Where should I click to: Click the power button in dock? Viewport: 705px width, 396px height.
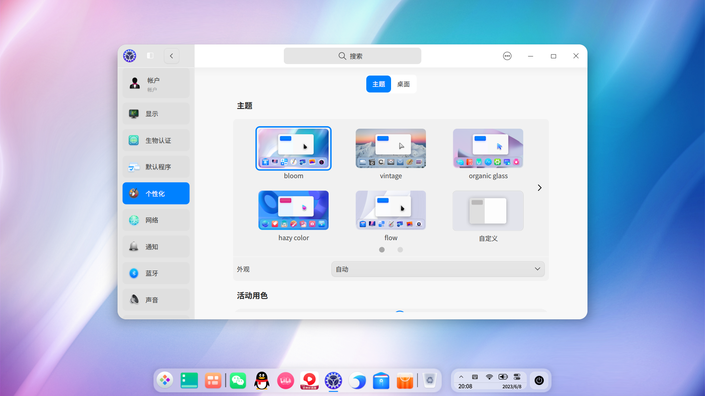coord(539,381)
